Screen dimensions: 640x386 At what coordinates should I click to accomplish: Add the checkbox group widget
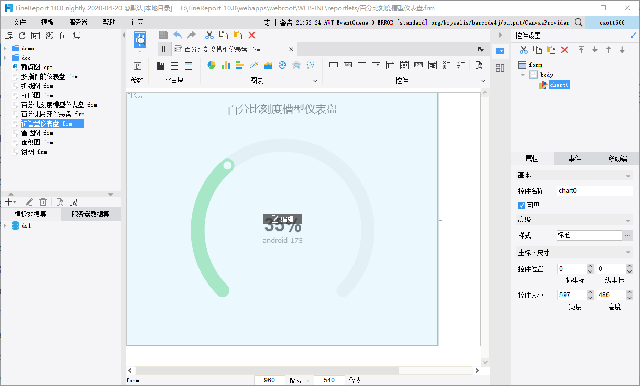(x=461, y=65)
